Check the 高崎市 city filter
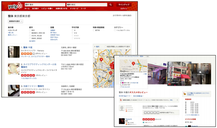The image size is (217, 128). coord(30,38)
